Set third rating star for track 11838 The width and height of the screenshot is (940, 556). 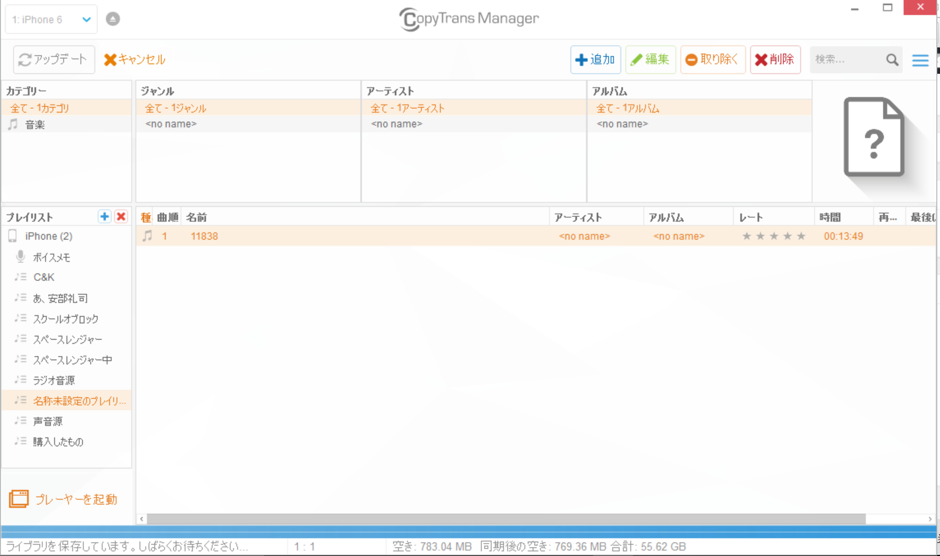pos(774,236)
